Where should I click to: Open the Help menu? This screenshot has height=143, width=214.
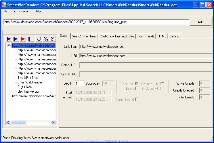37,11
